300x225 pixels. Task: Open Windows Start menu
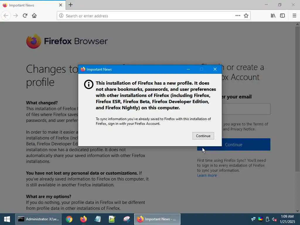pyautogui.click(x=7, y=219)
